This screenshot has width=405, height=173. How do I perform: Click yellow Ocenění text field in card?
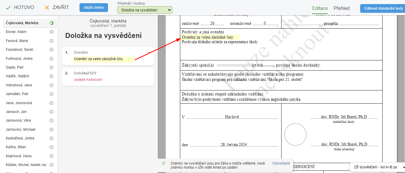coord(103,59)
